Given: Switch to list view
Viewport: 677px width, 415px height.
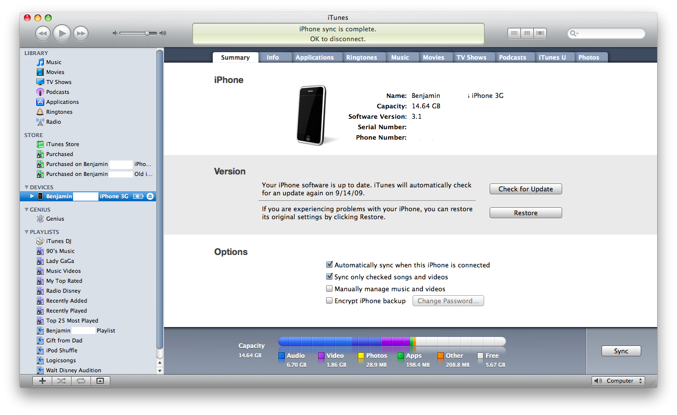Looking at the screenshot, I should (514, 33).
